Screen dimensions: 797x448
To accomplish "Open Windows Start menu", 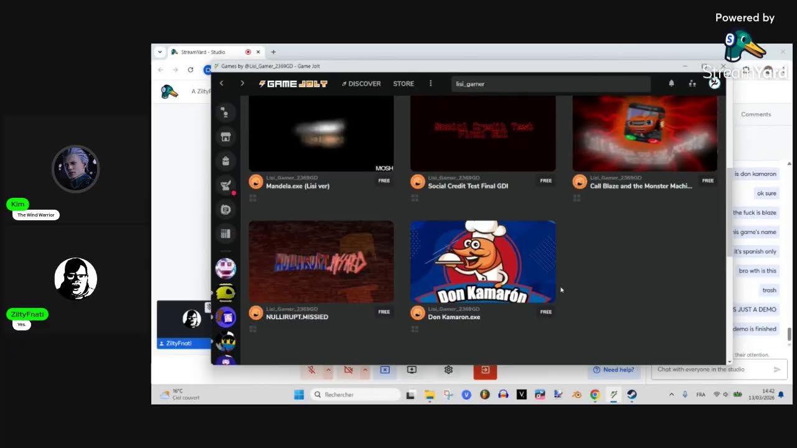I will pos(299,394).
